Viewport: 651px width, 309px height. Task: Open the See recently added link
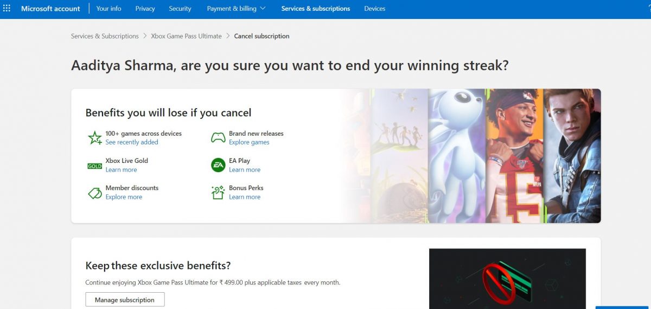pos(132,142)
